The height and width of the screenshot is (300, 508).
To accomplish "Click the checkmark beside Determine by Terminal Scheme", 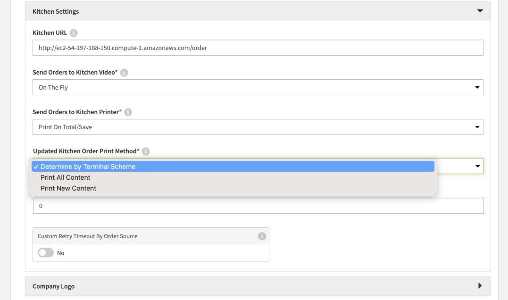I will click(35, 166).
